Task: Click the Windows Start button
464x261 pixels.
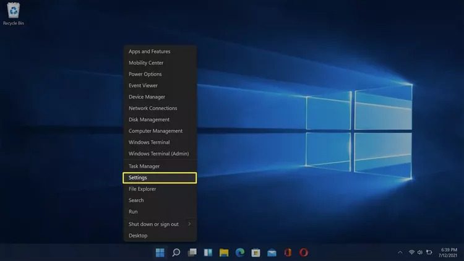Action: (x=160, y=252)
